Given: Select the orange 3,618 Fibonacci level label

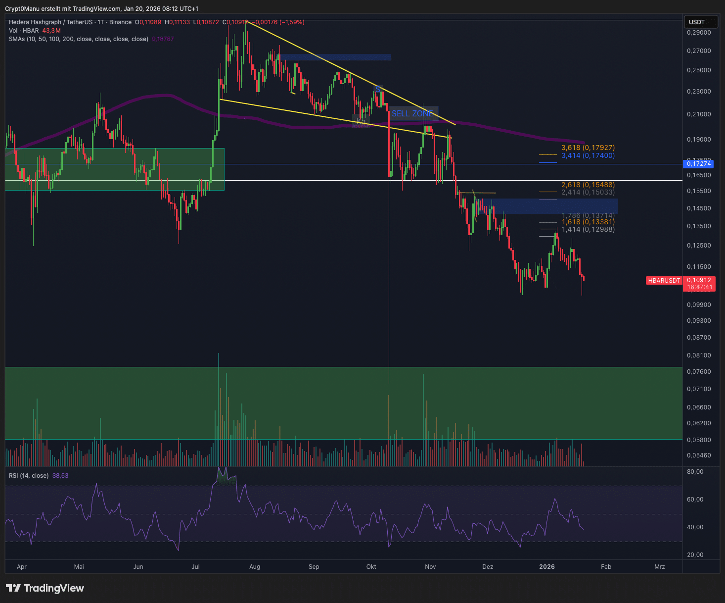Looking at the screenshot, I should [588, 148].
